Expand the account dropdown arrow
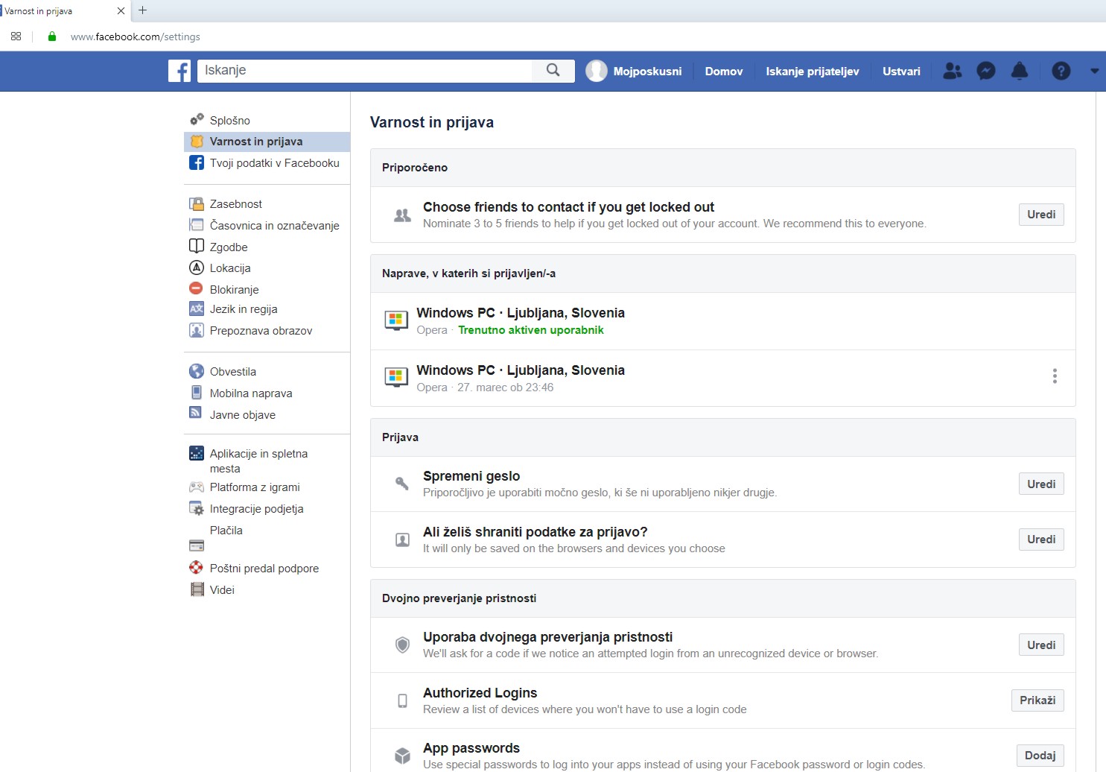Screen dimensions: 1106x772 [x=1094, y=71]
